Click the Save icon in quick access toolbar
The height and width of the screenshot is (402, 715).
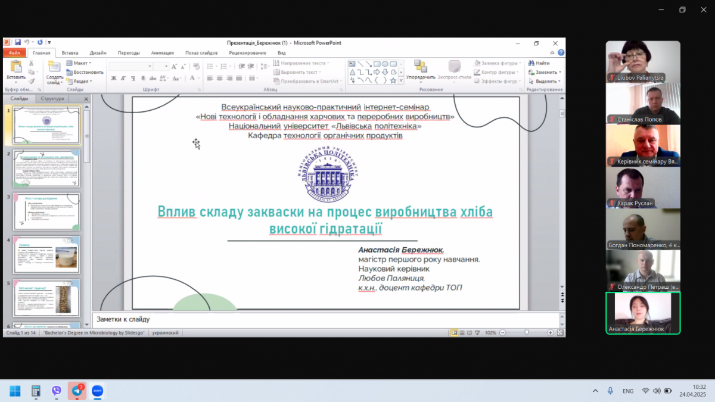pos(18,42)
